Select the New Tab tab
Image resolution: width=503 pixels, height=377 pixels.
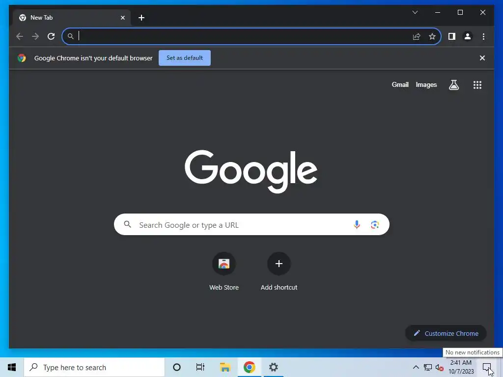pyautogui.click(x=72, y=18)
